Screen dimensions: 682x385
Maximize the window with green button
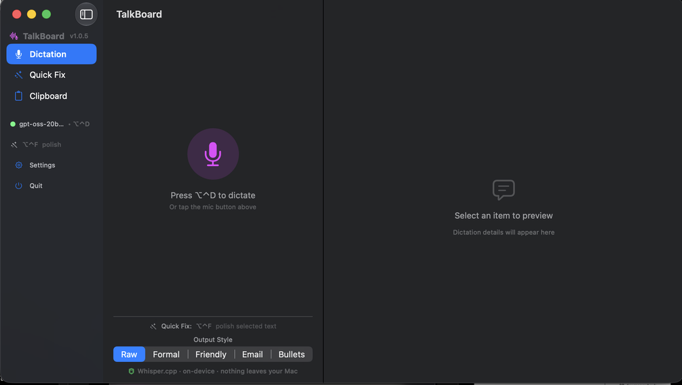(47, 14)
